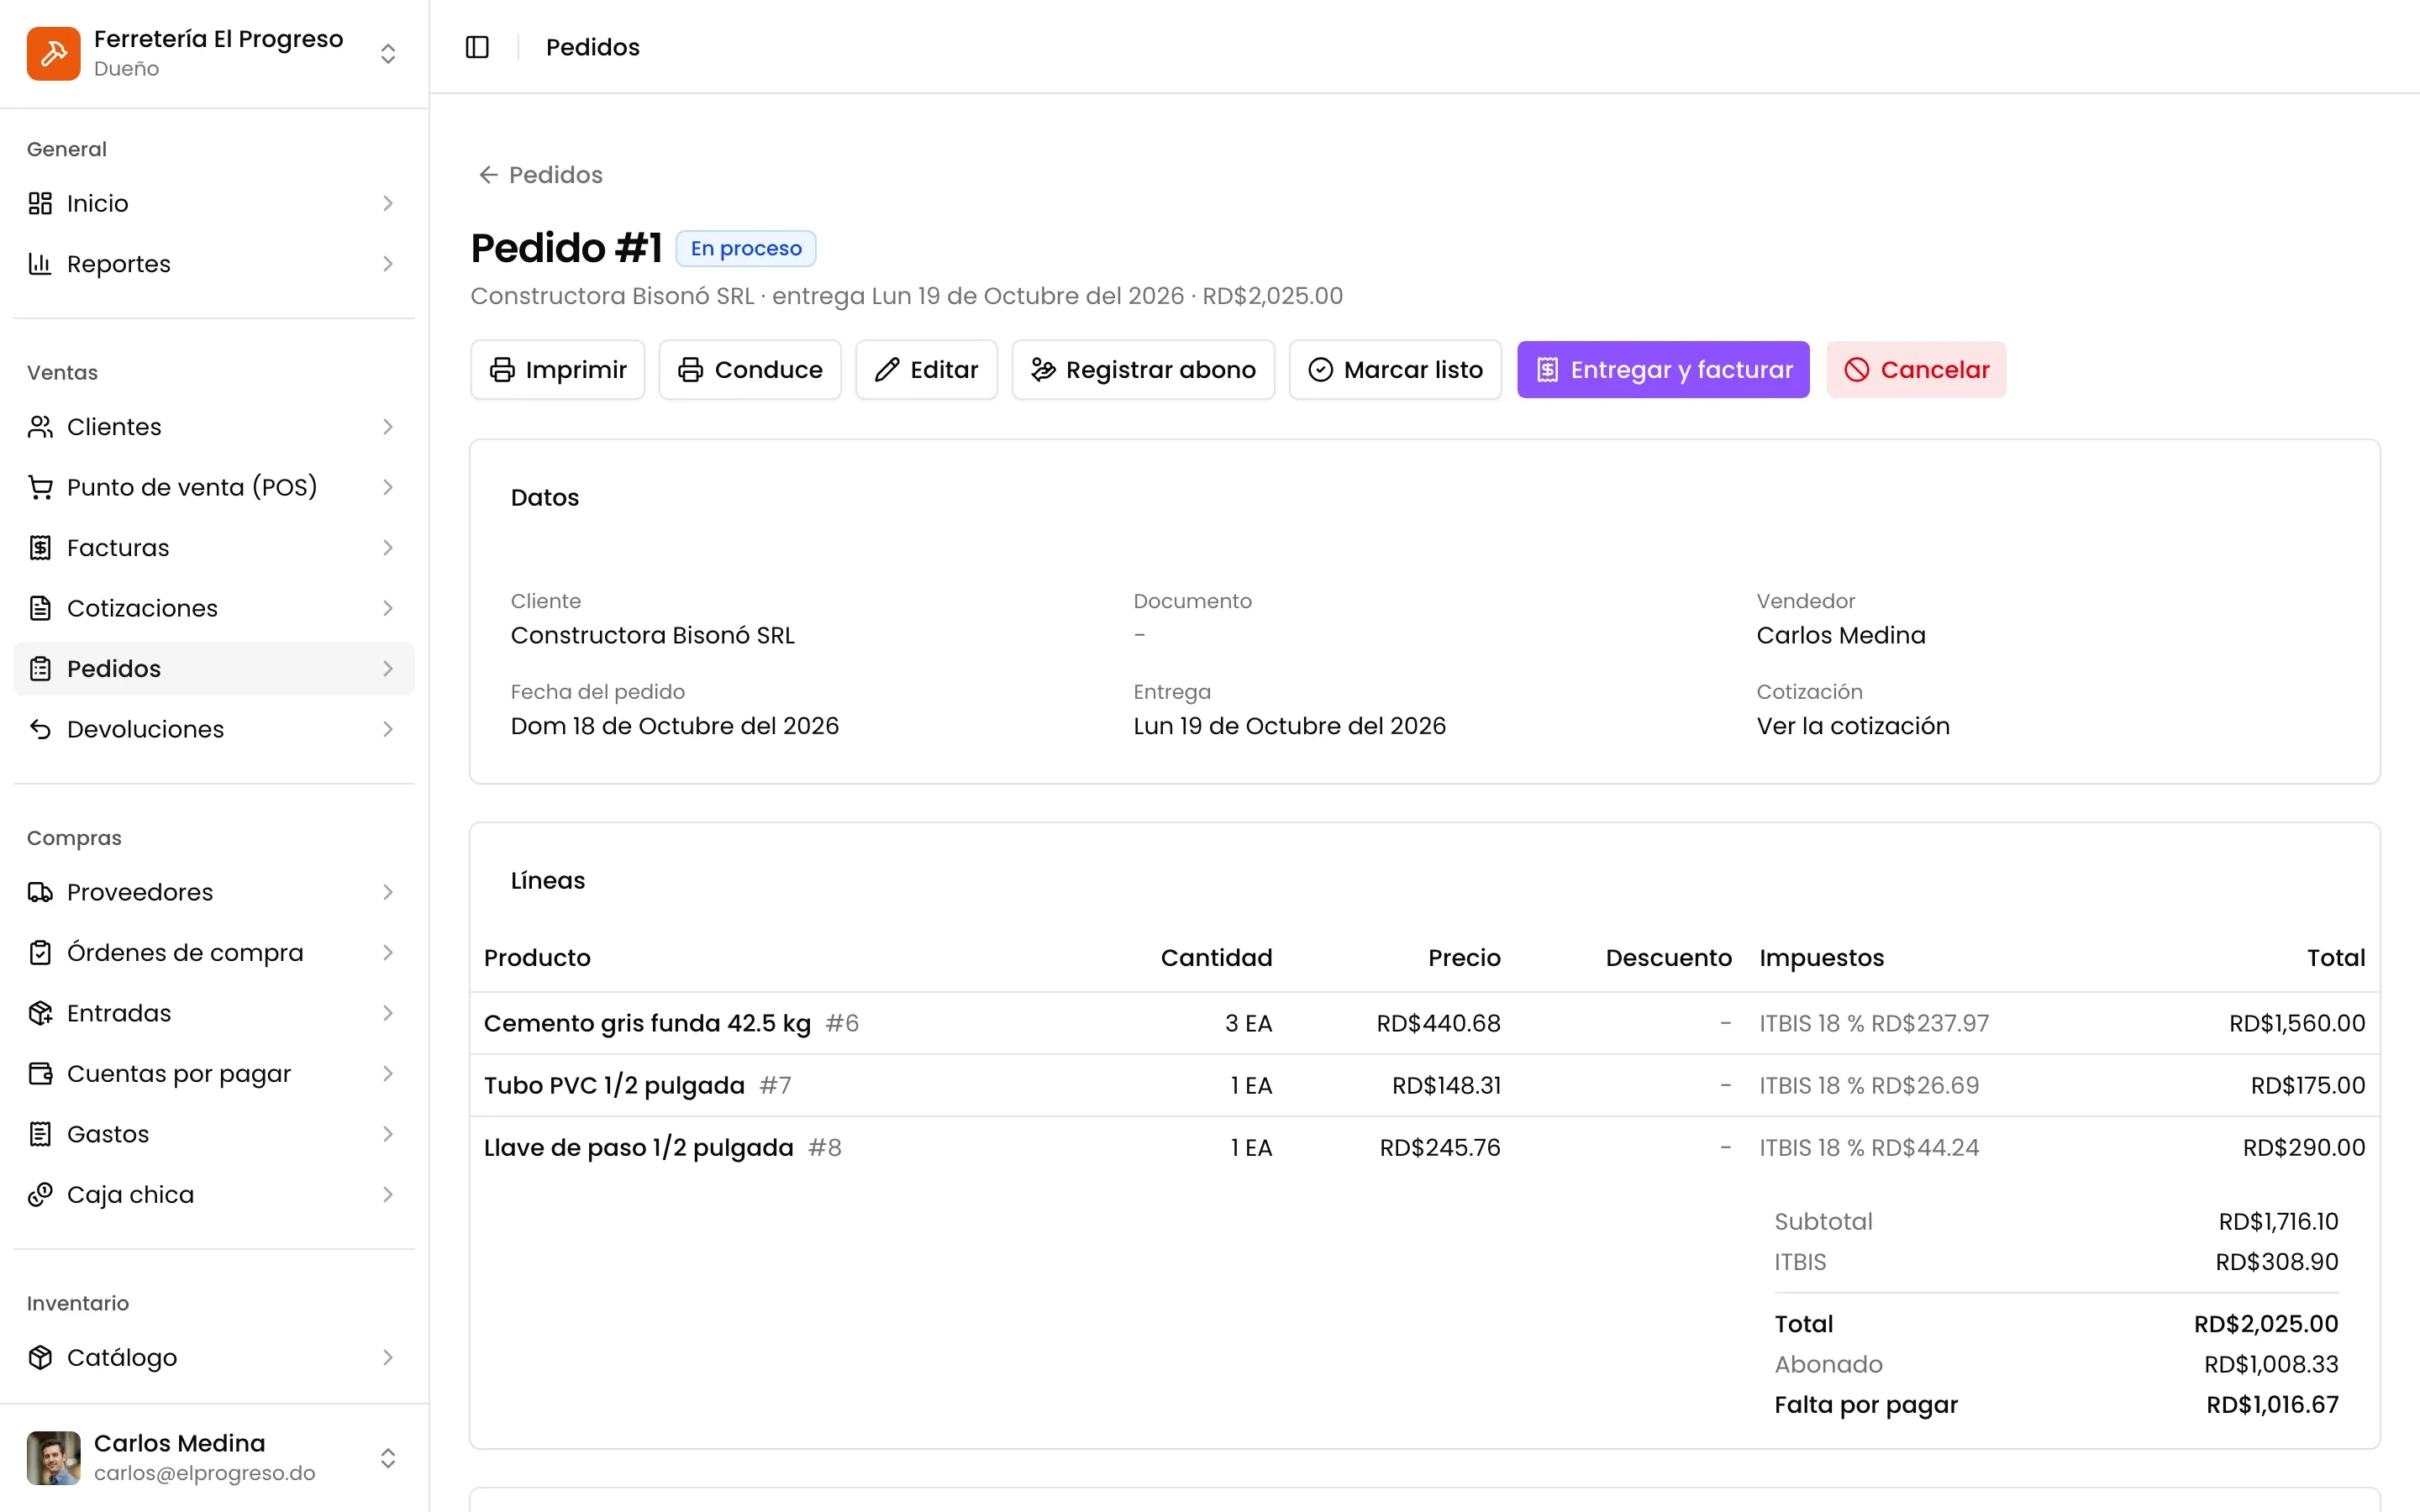Click Carlos Medina's avatar photo
This screenshot has height=1512, width=2420.
[x=53, y=1458]
